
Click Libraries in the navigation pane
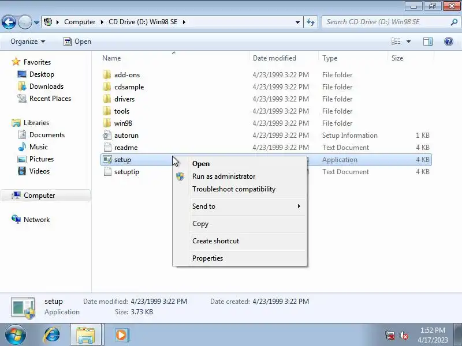point(36,122)
